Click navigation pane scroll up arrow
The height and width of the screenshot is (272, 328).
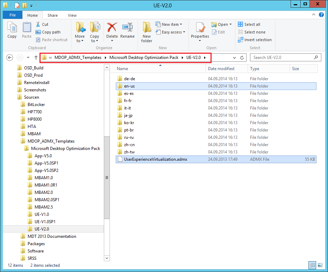click(x=107, y=68)
